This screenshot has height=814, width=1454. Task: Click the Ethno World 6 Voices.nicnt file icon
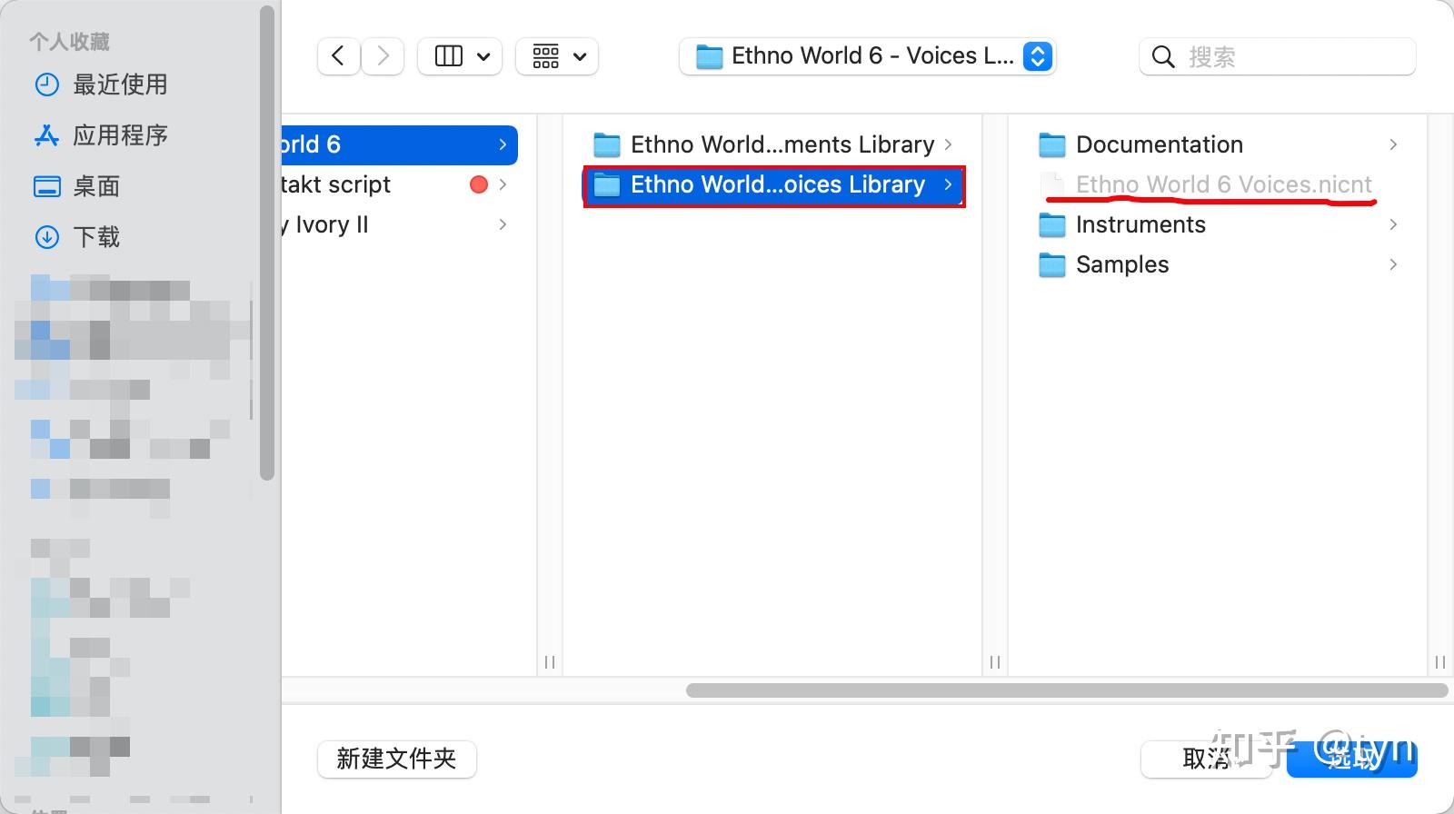pyautogui.click(x=1051, y=184)
